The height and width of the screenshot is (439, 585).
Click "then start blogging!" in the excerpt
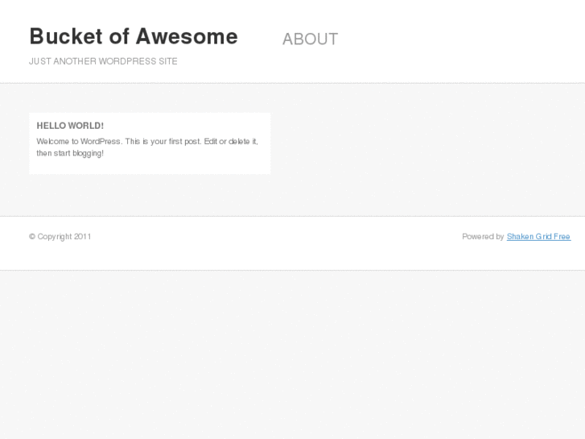click(70, 153)
